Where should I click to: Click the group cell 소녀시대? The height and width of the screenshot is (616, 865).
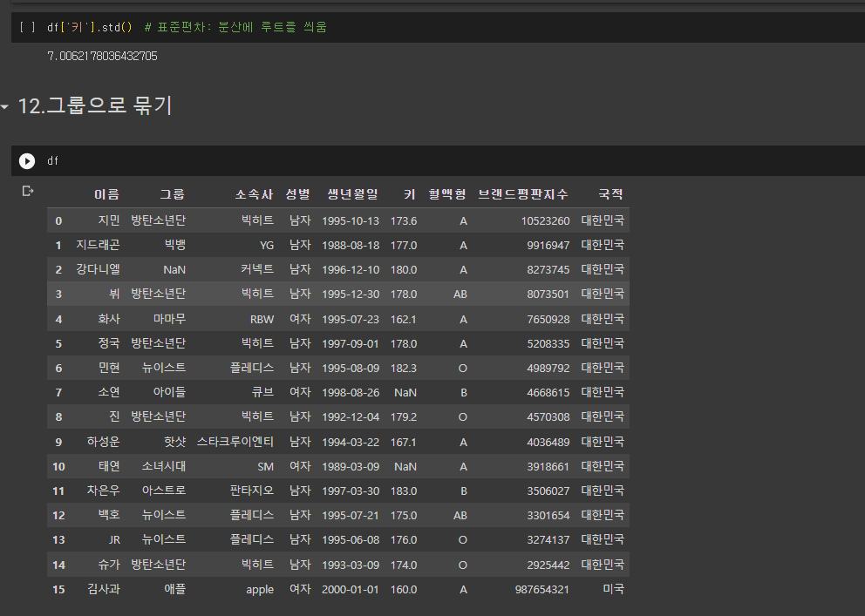[164, 466]
